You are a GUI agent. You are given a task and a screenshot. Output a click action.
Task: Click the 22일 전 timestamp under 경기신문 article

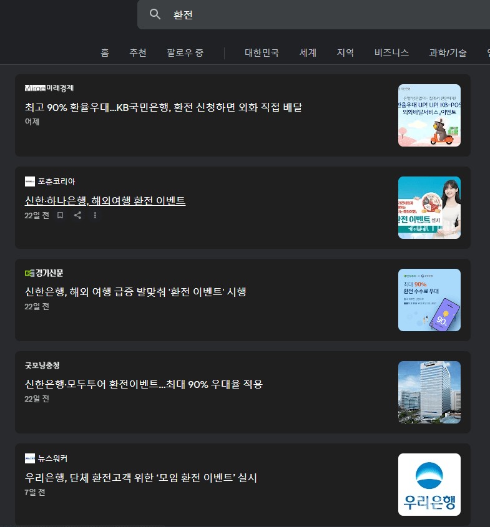37,306
